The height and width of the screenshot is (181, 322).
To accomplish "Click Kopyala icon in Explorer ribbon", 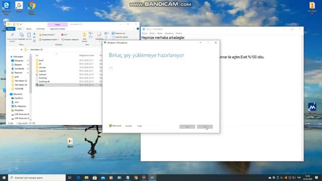I will (22, 35).
